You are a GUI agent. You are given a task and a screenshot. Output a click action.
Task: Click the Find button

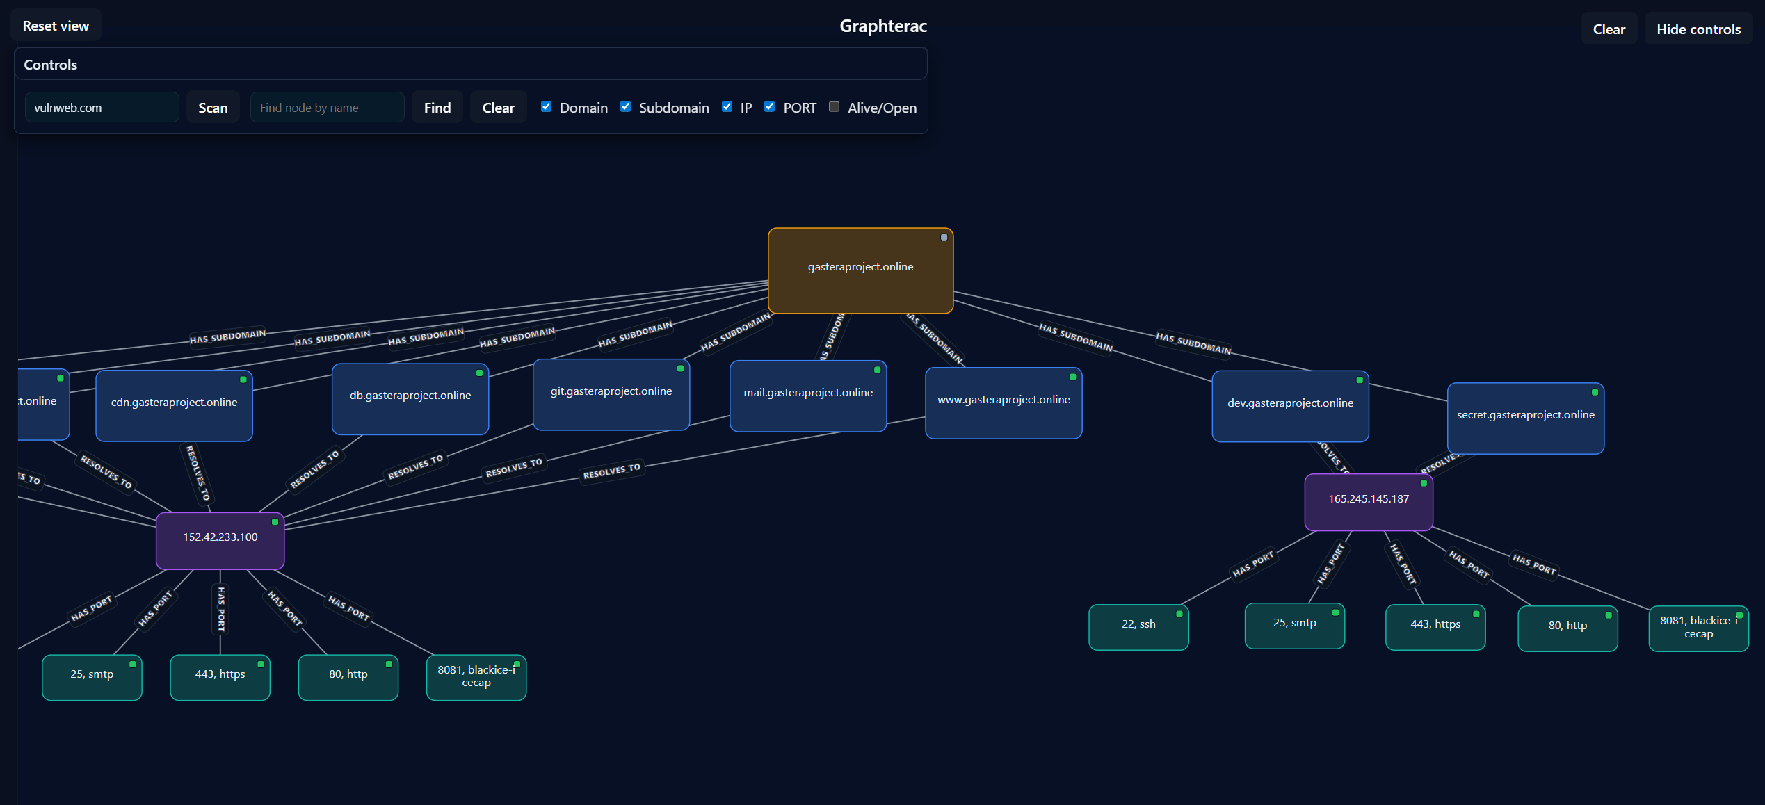pyautogui.click(x=437, y=108)
